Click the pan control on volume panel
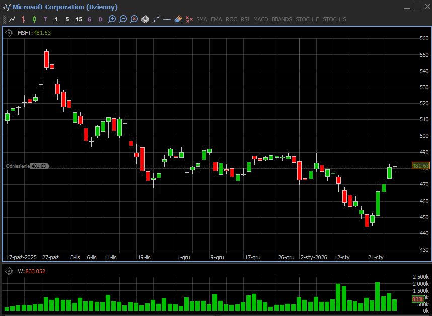Screen dimensions: 432x316 click(9, 271)
